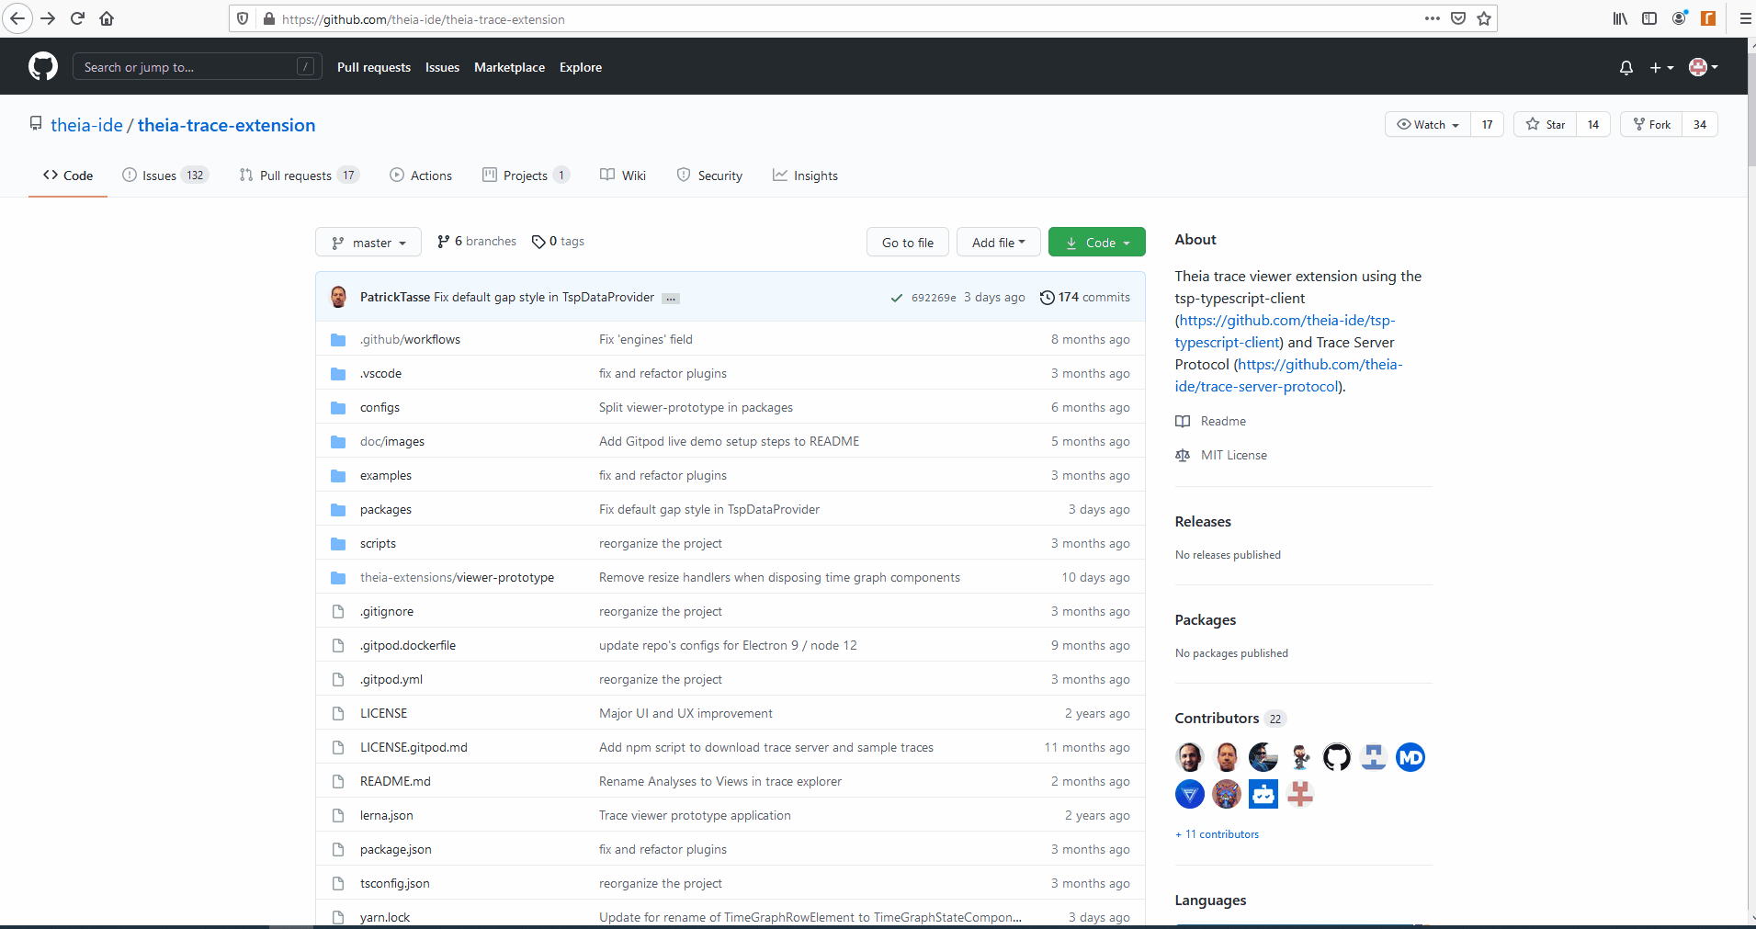This screenshot has height=929, width=1756.
Task: Open page actions three-dot menu in address bar
Action: [x=1432, y=18]
